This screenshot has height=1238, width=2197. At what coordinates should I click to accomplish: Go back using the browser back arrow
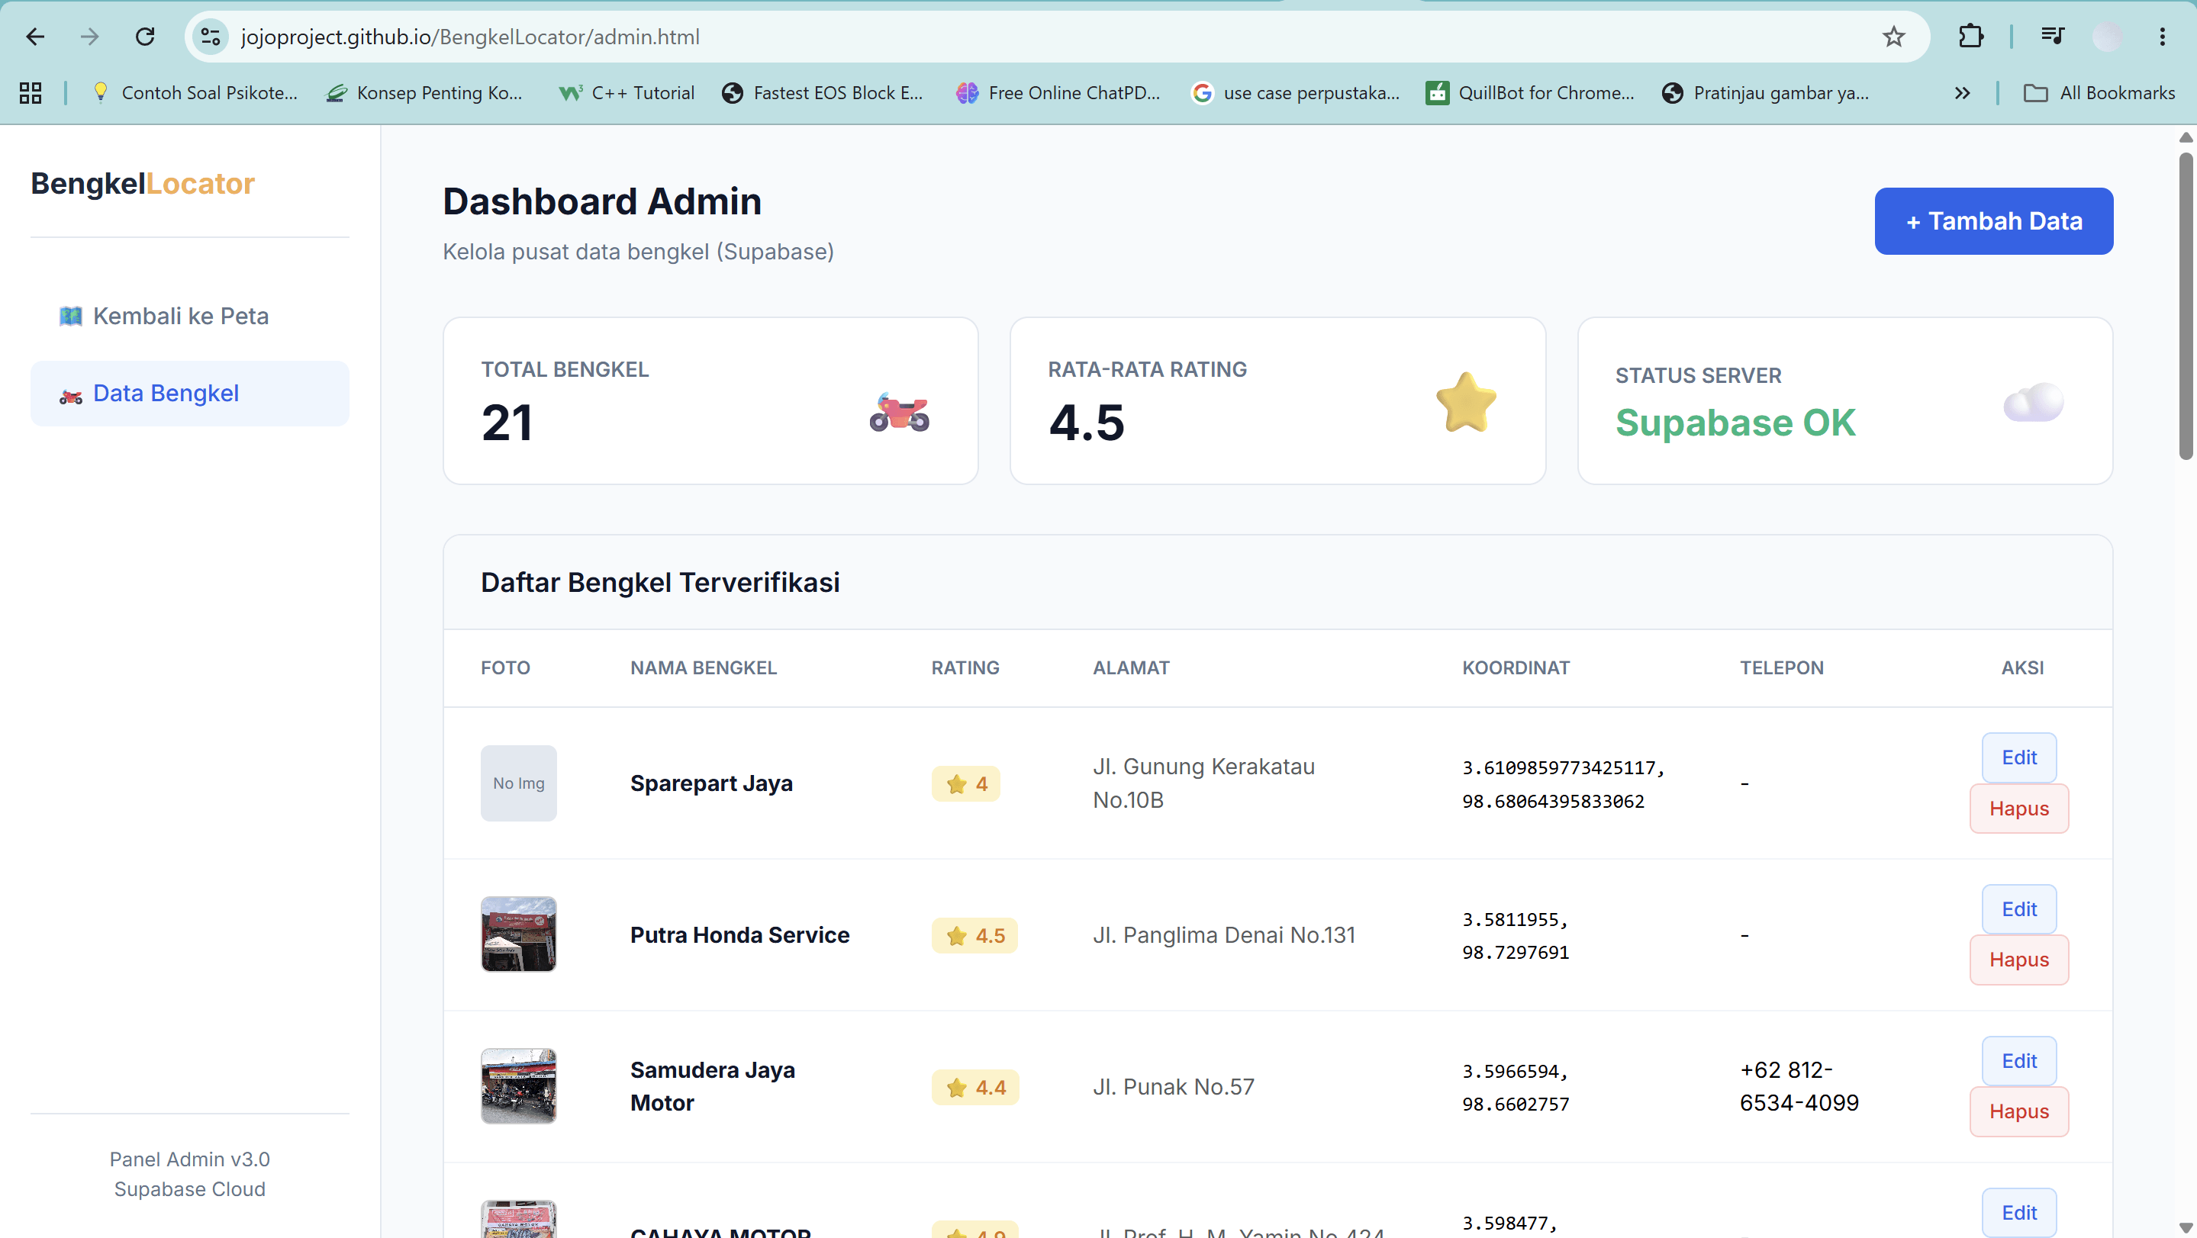35,37
